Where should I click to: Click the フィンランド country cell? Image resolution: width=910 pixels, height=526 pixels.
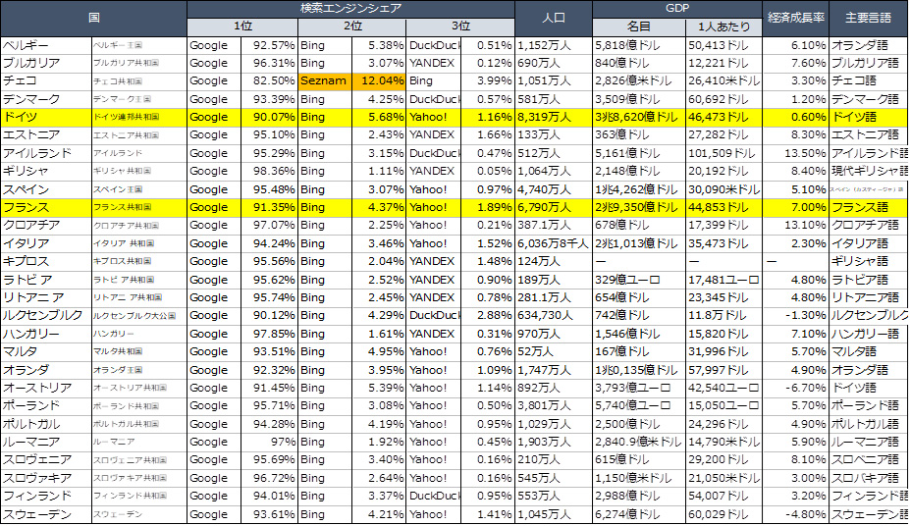click(x=46, y=496)
